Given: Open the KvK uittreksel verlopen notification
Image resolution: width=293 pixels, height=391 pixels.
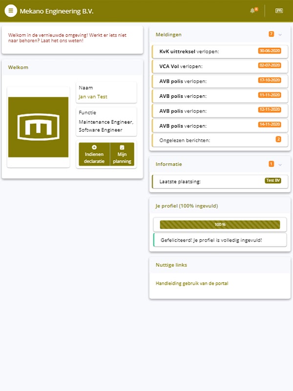Looking at the screenshot, I should [x=220, y=52].
